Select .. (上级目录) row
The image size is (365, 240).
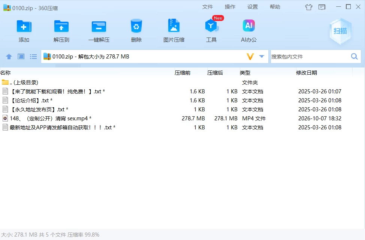[x=176, y=82]
